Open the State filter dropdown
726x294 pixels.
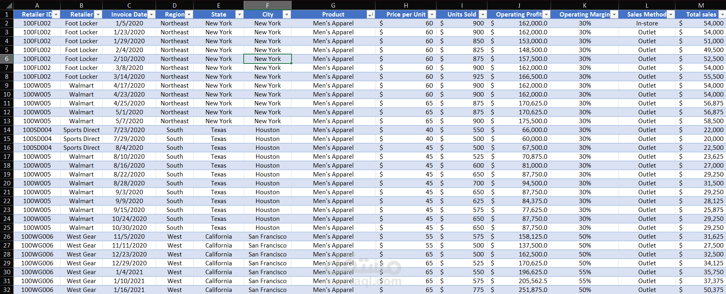coord(239,15)
